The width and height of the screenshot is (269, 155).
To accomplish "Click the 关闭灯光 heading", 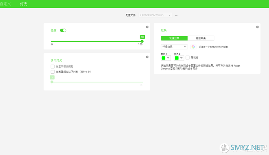I will (56, 60).
